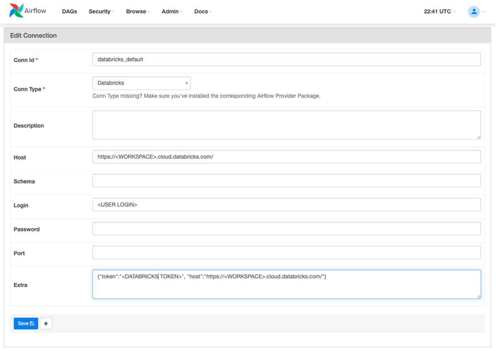Click inside the Conn Id field
Viewport: 496px width, 351px height.
[286, 59]
